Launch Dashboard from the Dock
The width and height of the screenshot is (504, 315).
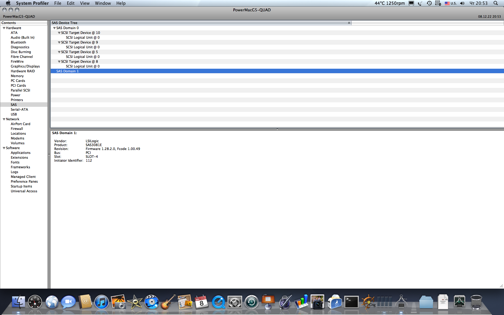(x=35, y=302)
